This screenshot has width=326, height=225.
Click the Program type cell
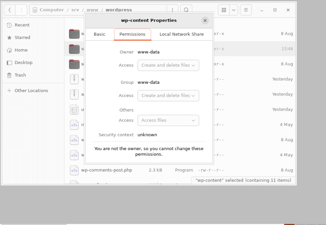tap(184, 170)
